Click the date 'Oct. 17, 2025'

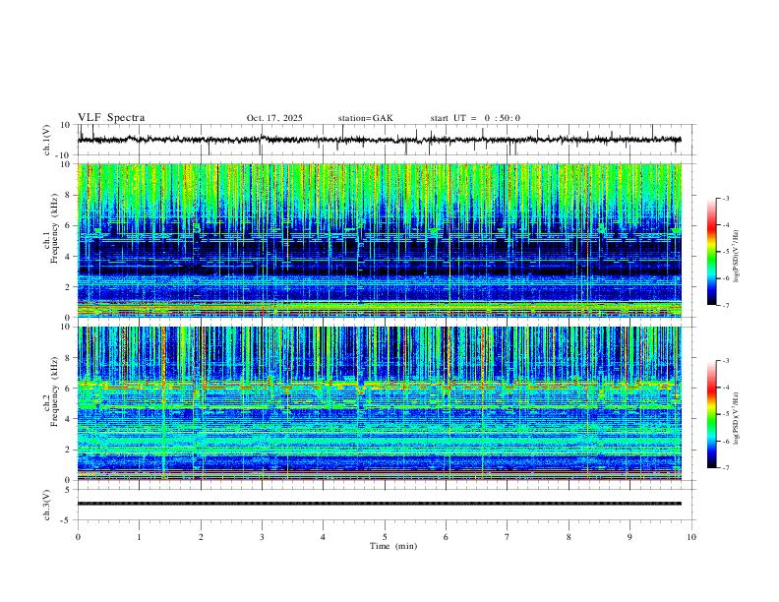(x=274, y=118)
